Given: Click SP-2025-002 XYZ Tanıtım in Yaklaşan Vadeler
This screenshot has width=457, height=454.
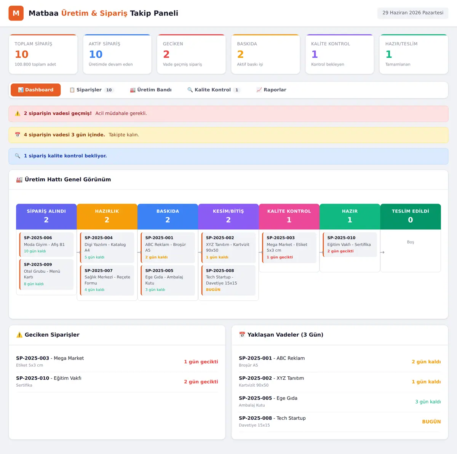Looking at the screenshot, I should coord(340,382).
